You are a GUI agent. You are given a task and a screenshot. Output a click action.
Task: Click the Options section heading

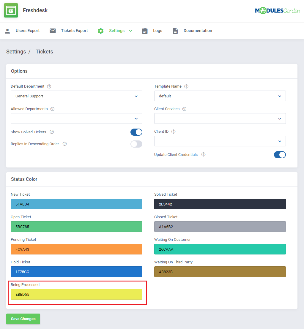(19, 71)
